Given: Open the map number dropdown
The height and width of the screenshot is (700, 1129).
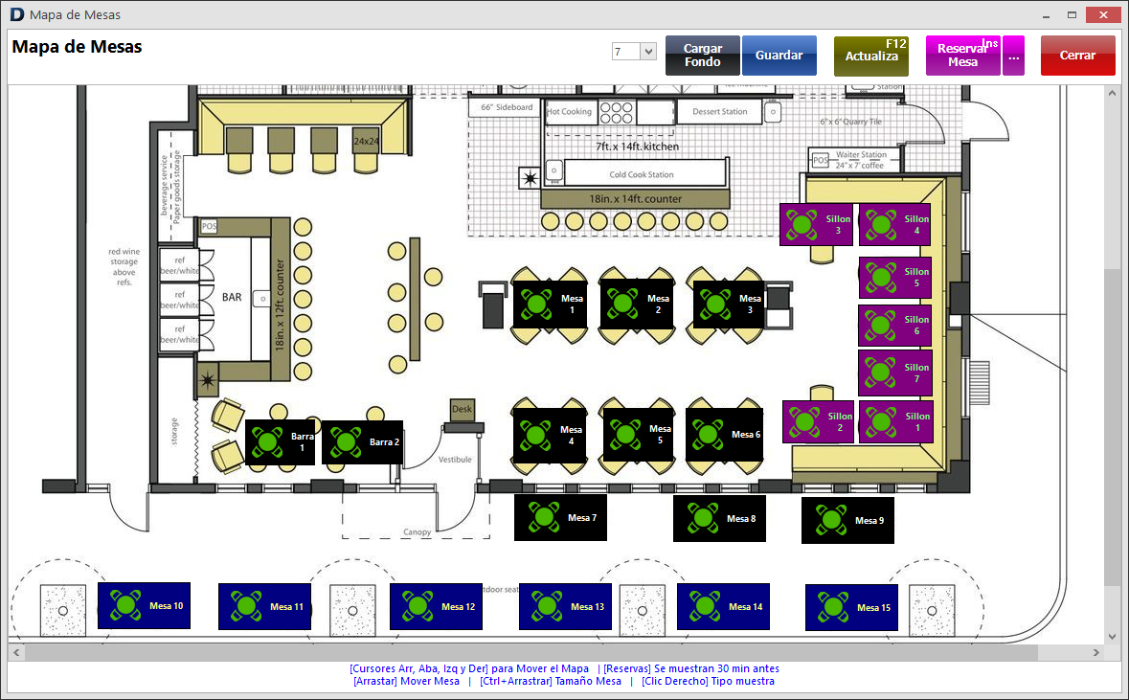Looking at the screenshot, I should 647,52.
